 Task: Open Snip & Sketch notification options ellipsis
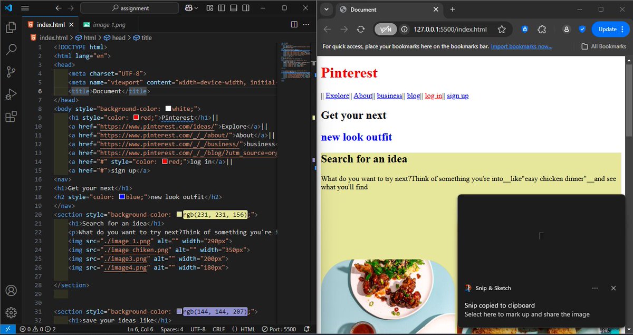coord(595,288)
